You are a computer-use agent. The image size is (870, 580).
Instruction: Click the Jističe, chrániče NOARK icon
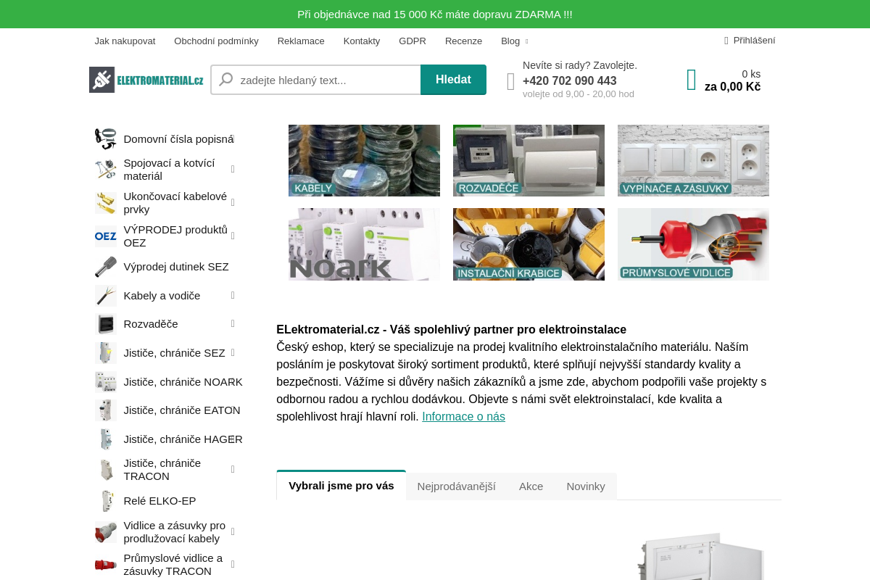pyautogui.click(x=105, y=381)
